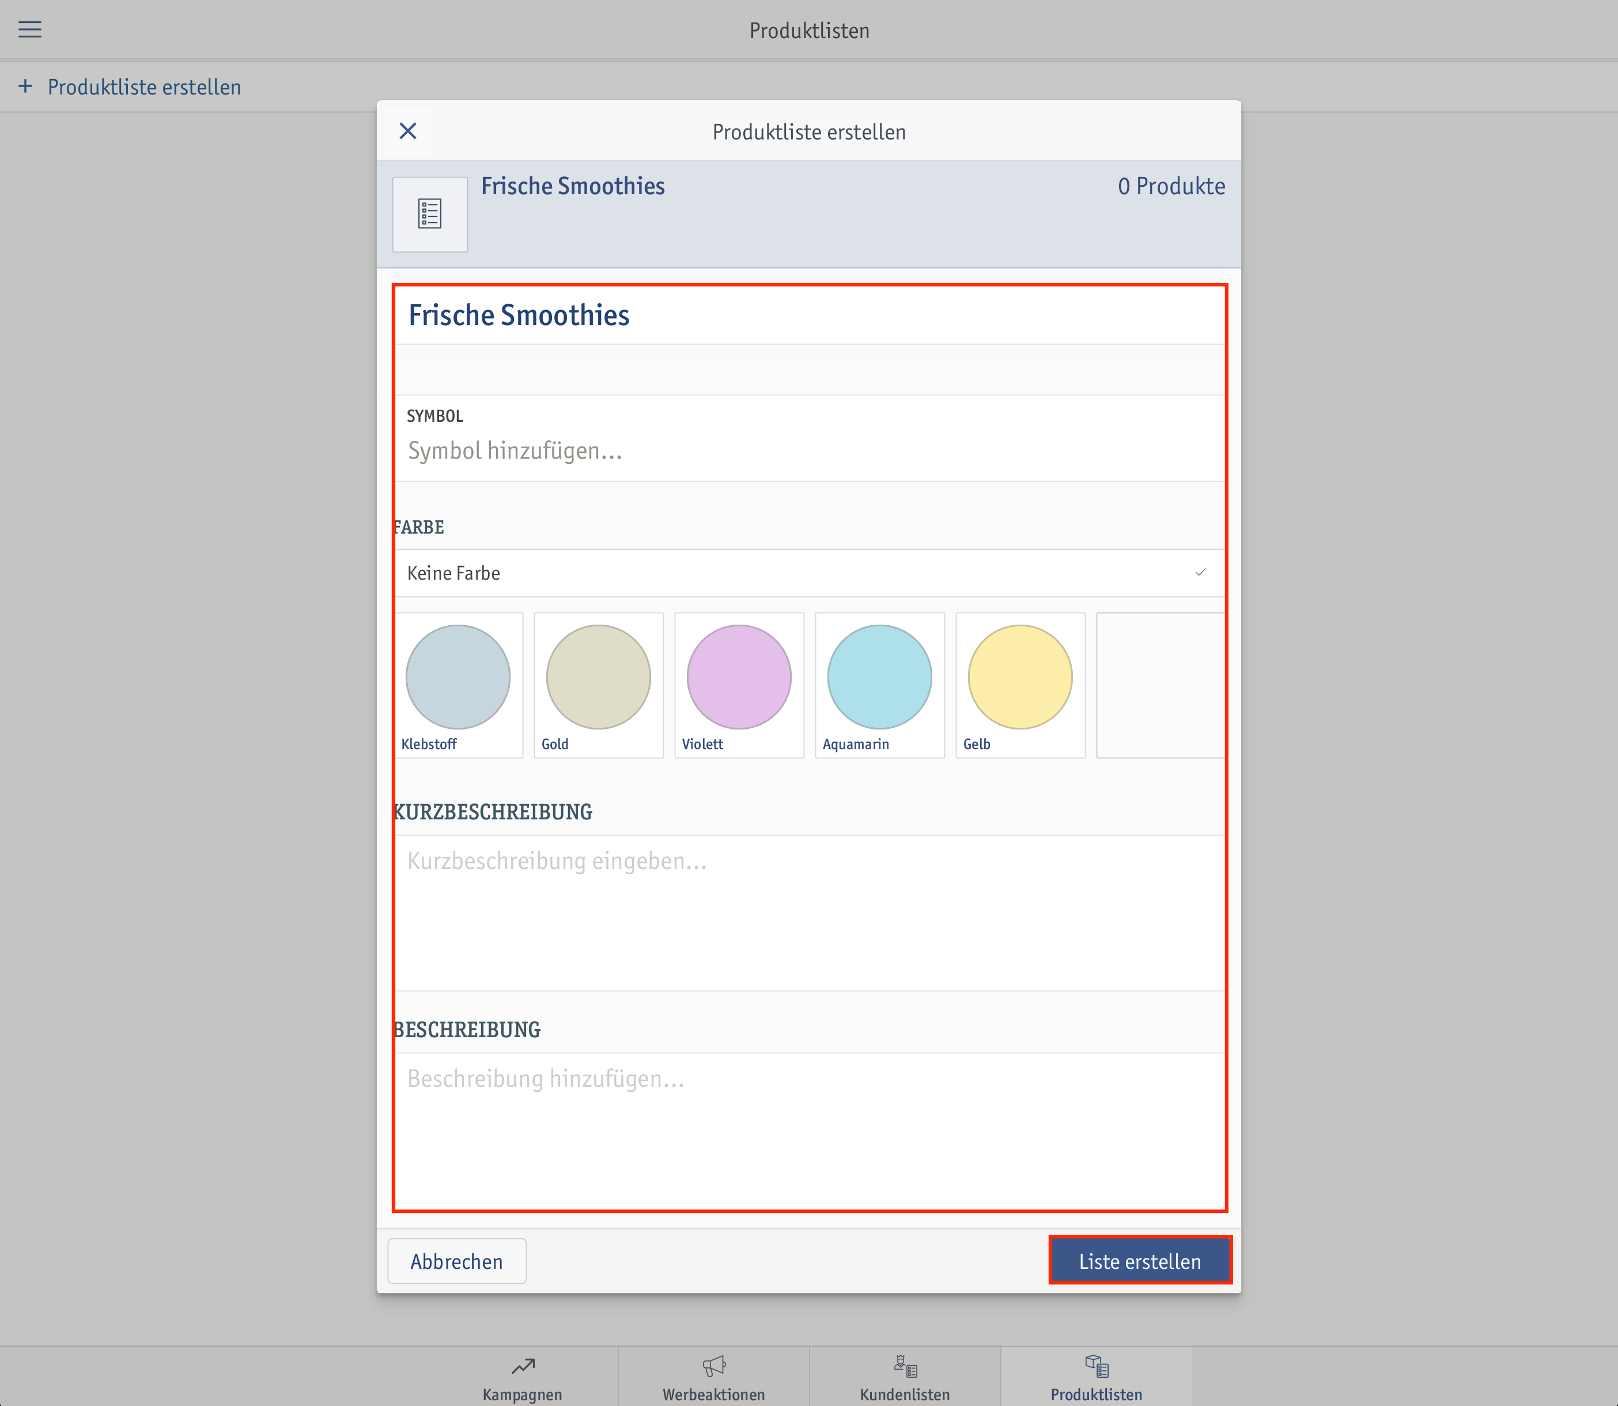Screen dimensions: 1618x1406
Task: Click the Frische Smoothies header title
Action: [x=573, y=186]
